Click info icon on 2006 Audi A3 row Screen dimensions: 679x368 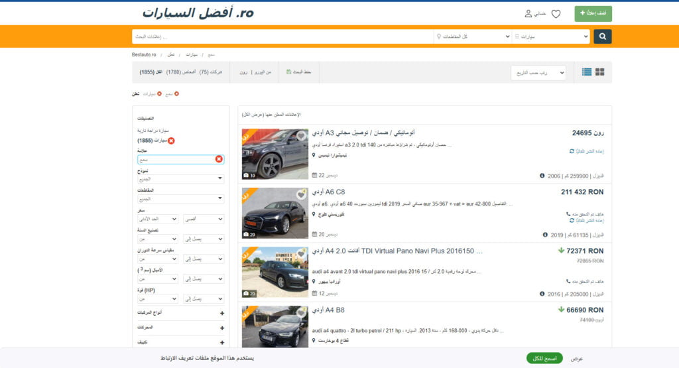point(542,176)
